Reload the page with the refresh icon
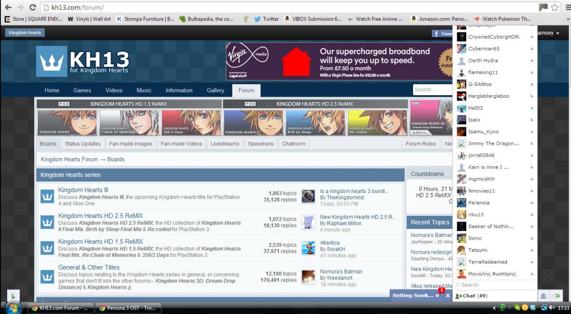This screenshot has width=571, height=314. point(32,8)
